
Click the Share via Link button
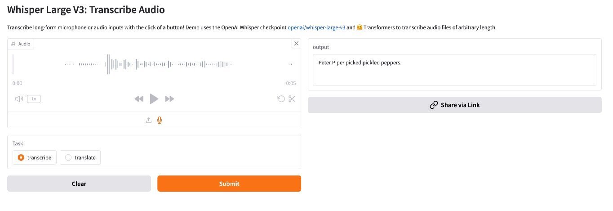tap(454, 105)
